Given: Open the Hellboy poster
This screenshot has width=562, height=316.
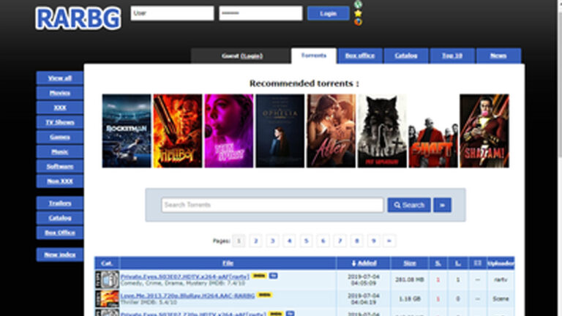Looking at the screenshot, I should click(178, 131).
